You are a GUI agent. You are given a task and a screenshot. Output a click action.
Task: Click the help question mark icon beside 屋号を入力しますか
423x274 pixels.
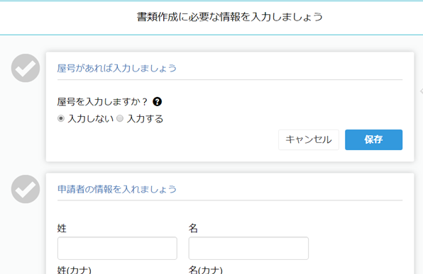pos(158,102)
